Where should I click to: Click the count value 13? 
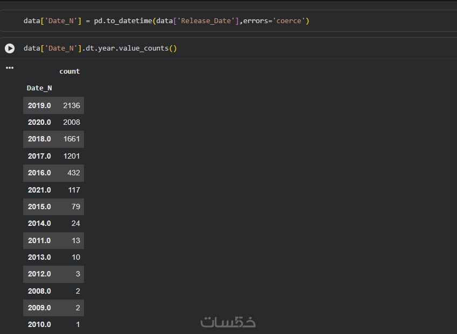tap(76, 240)
